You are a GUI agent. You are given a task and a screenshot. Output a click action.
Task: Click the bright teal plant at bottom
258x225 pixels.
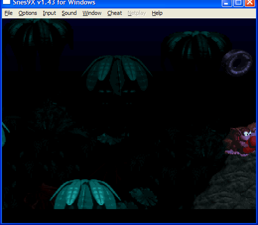pyautogui.click(x=85, y=194)
